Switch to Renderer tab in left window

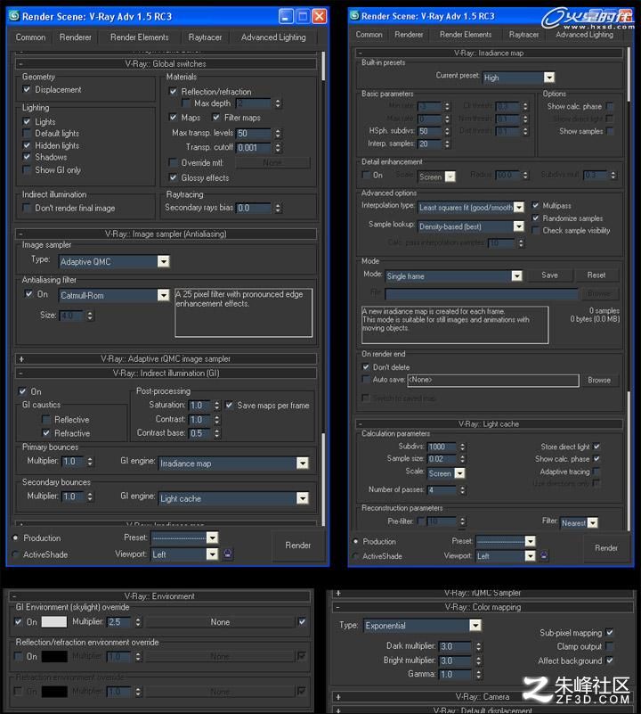point(75,37)
